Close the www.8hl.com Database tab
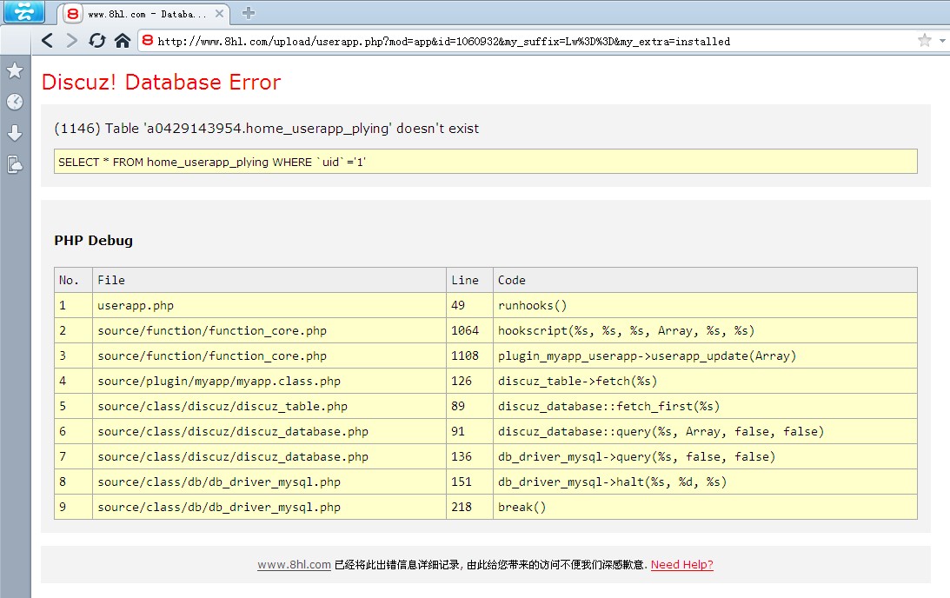The image size is (950, 598). [219, 13]
